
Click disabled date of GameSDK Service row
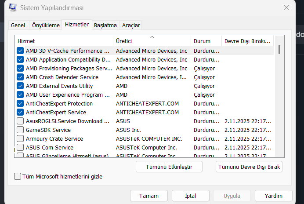248,130
